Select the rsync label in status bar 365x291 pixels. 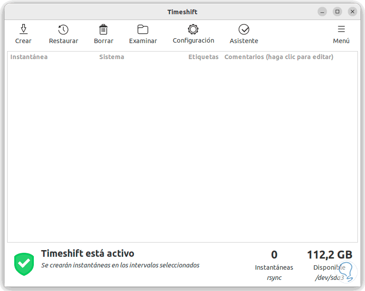(x=274, y=277)
